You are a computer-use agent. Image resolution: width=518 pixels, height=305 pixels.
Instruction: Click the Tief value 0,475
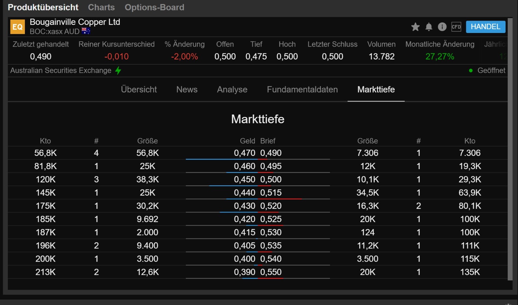point(256,57)
